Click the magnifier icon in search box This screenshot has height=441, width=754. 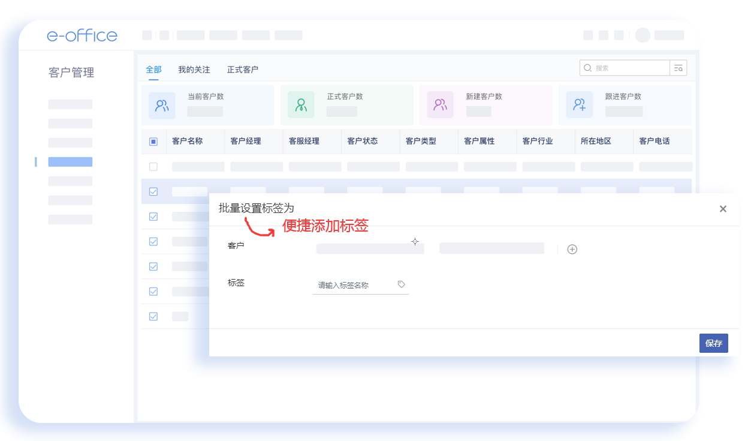[x=588, y=68]
